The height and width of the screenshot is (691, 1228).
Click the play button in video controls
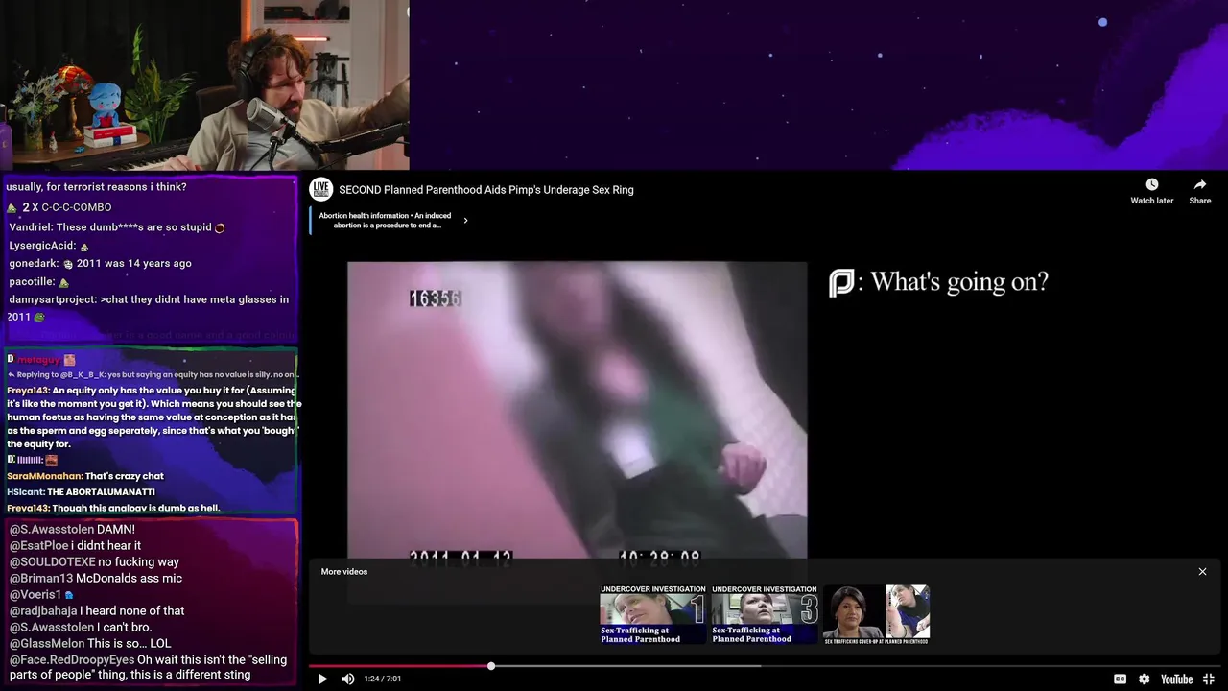(x=322, y=679)
